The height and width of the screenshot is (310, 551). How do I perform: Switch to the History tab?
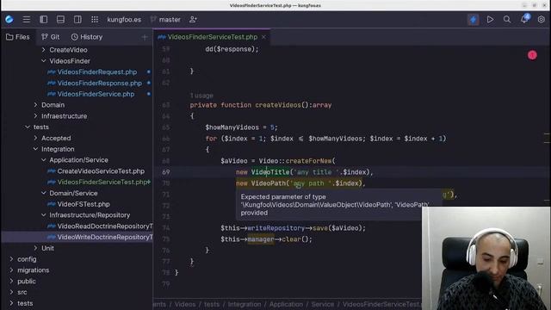pyautogui.click(x=87, y=37)
